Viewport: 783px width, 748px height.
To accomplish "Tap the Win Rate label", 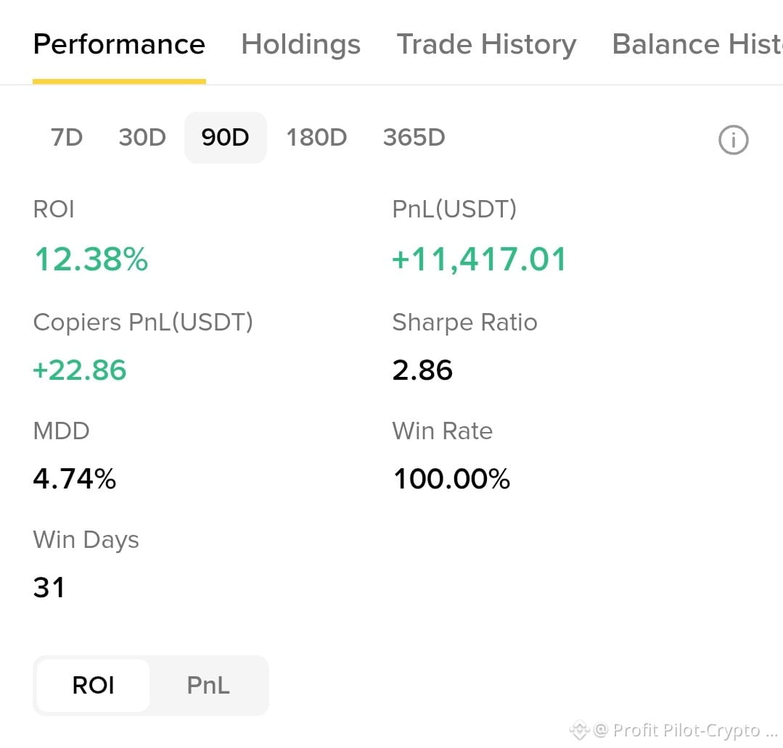I will [443, 431].
